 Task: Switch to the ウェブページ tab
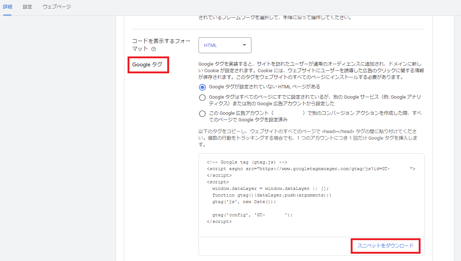pyautogui.click(x=57, y=7)
